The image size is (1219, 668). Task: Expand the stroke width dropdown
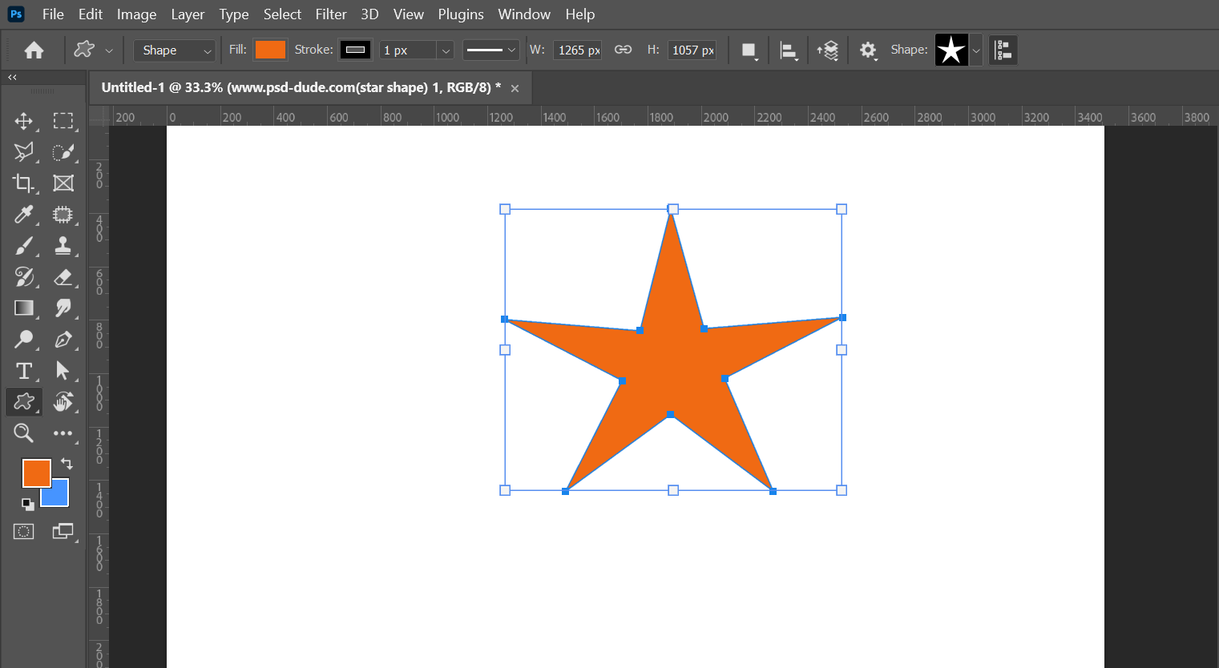446,50
